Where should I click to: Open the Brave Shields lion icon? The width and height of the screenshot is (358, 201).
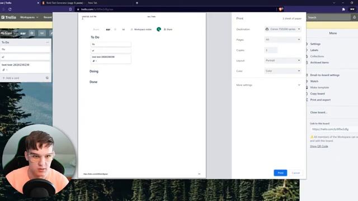click(281, 9)
